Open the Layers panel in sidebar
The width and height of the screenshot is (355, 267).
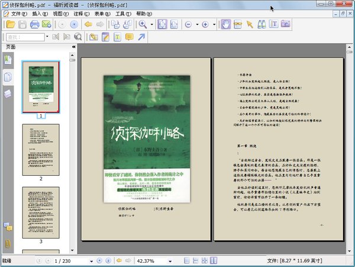8,93
